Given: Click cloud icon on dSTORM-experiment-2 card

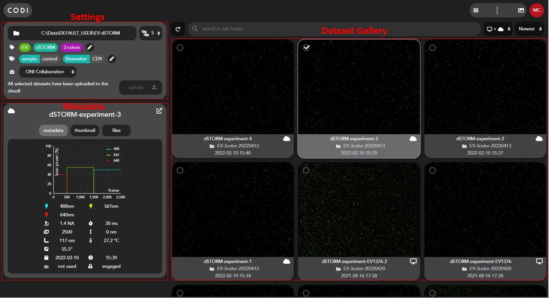Looking at the screenshot, I should click(539, 139).
